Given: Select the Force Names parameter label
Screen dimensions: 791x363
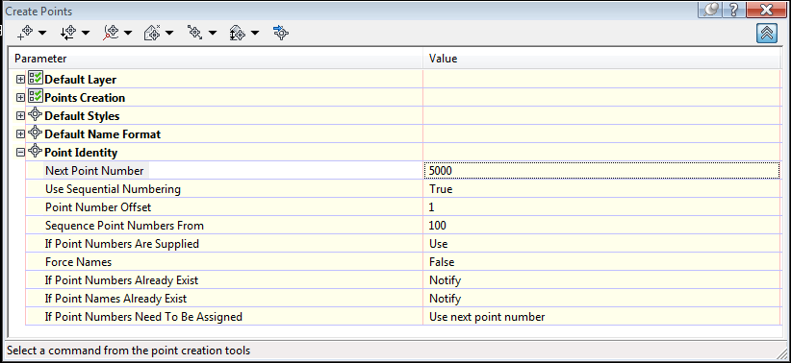Looking at the screenshot, I should tap(78, 262).
